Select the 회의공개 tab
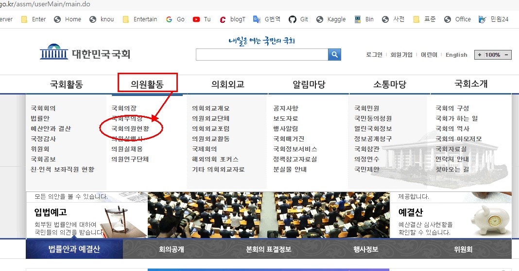 click(x=171, y=249)
